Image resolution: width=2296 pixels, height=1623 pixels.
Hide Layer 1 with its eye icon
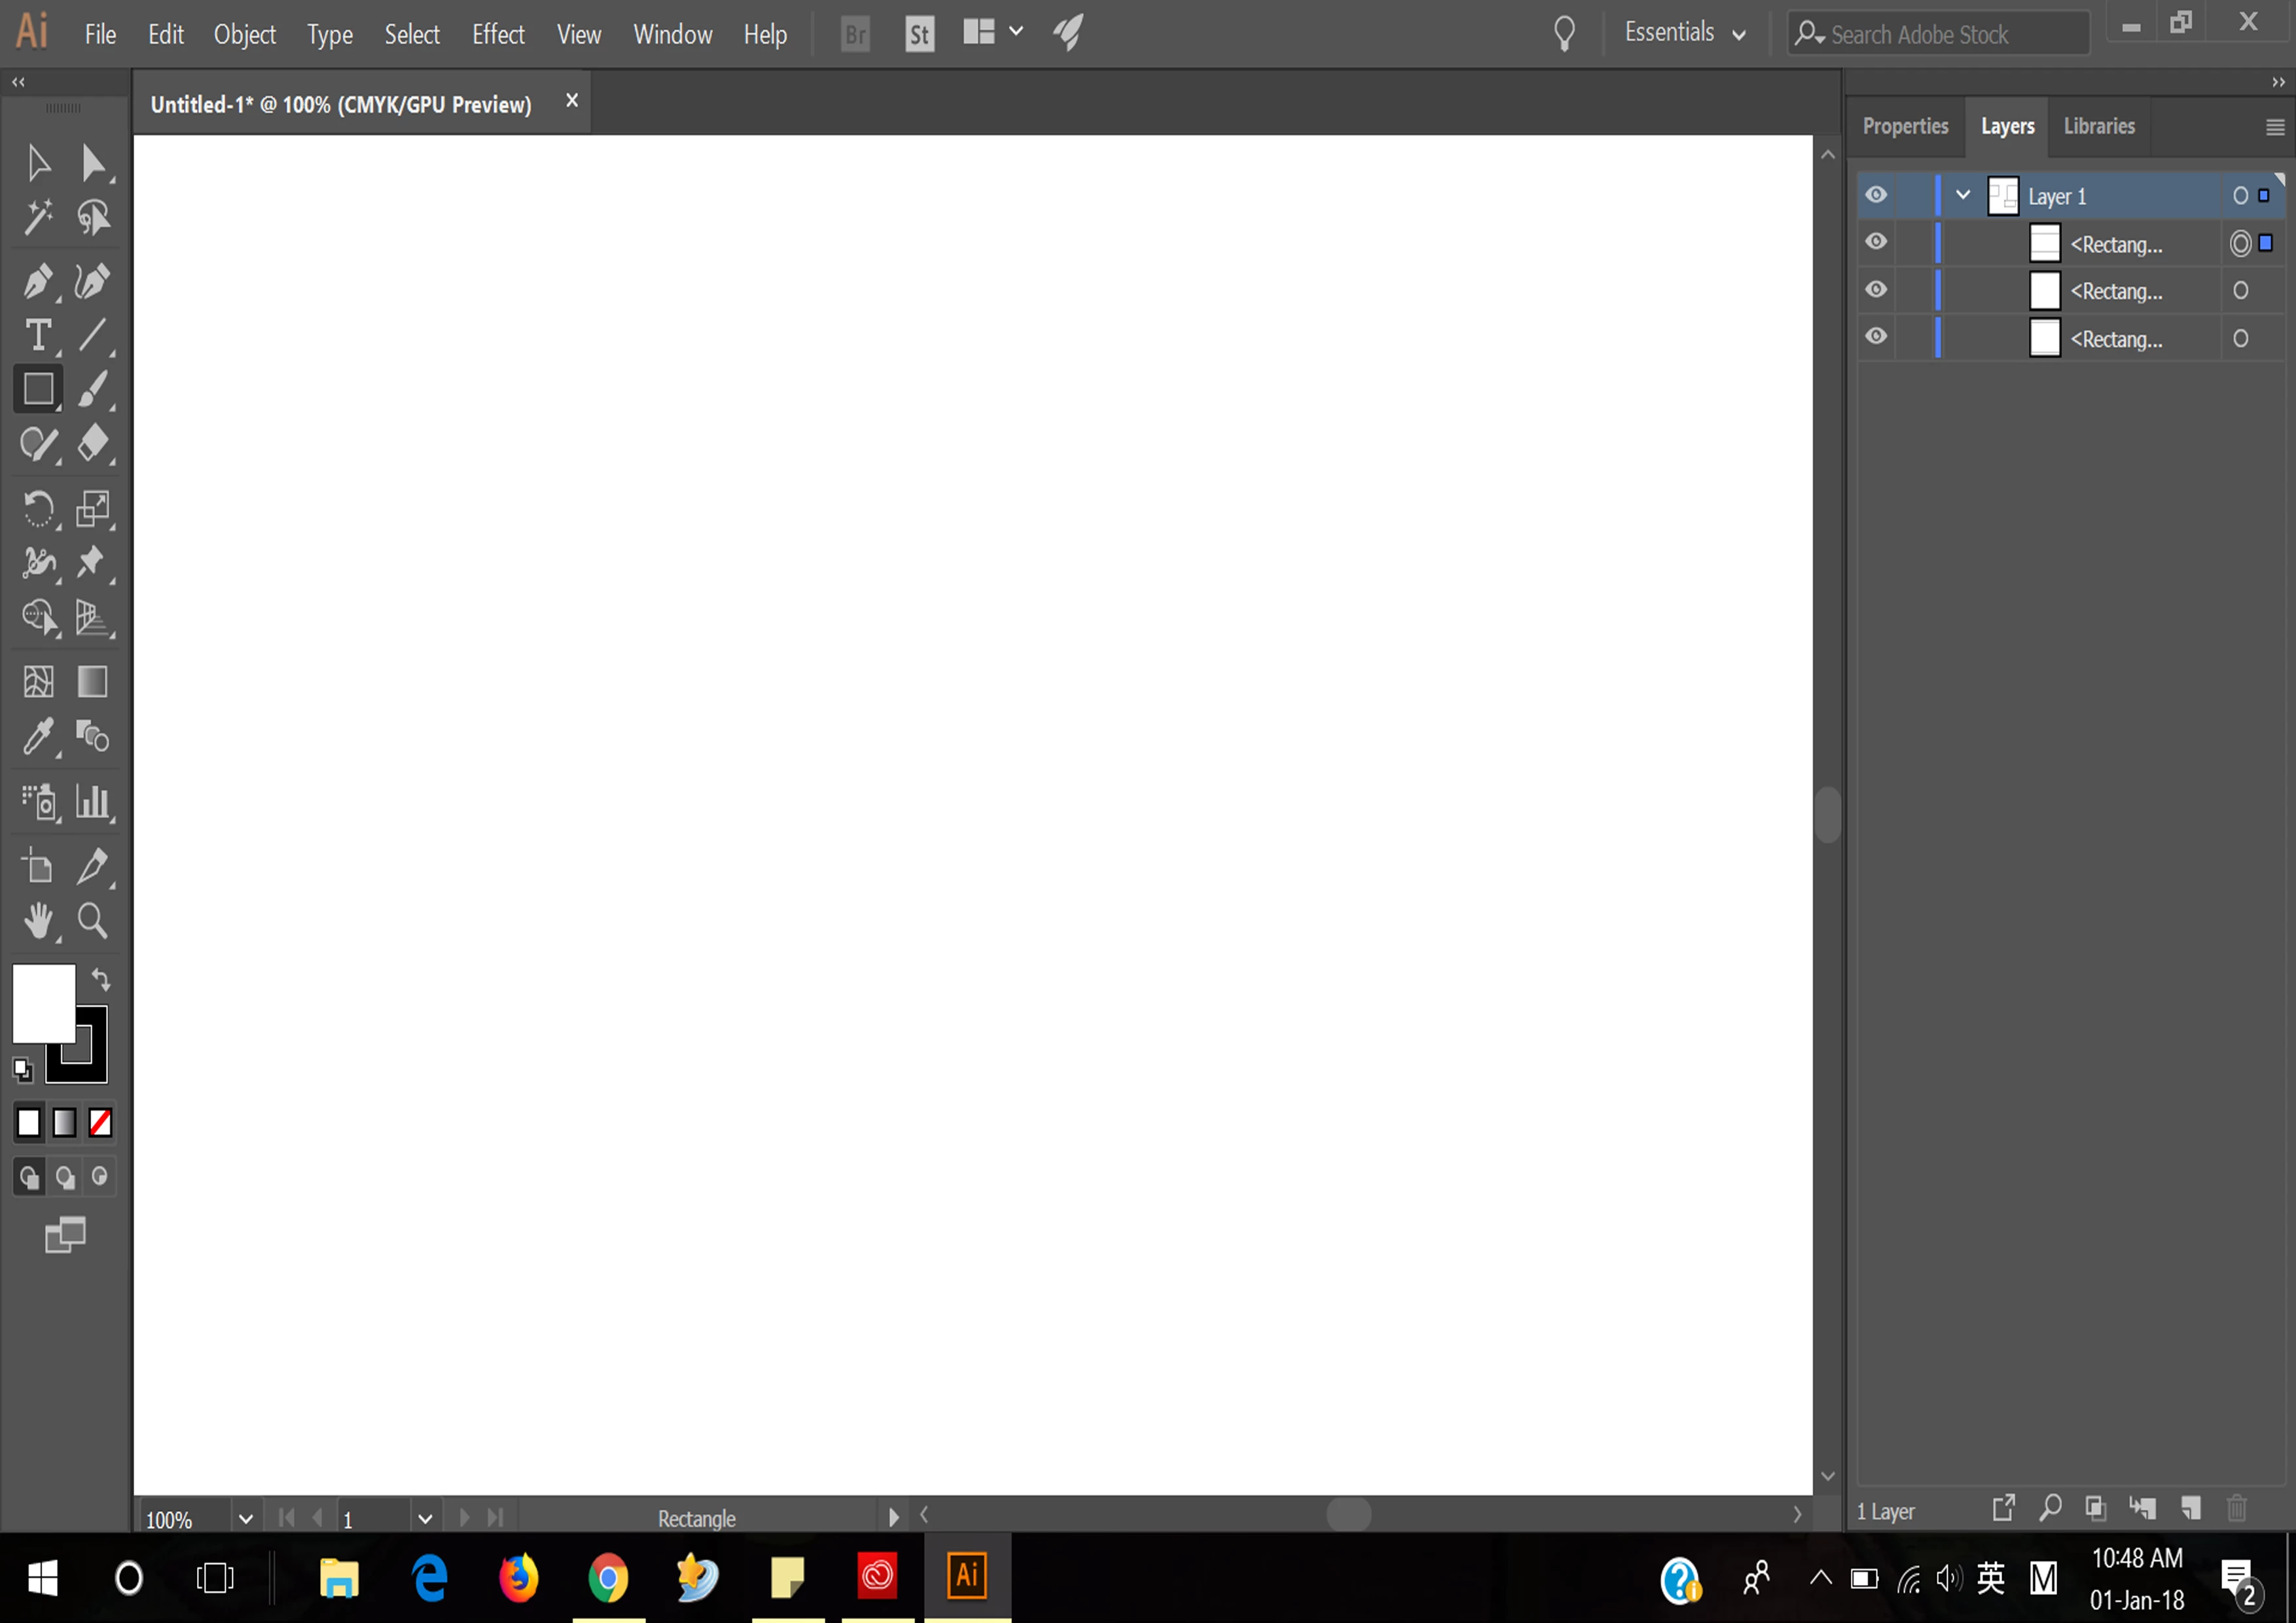click(x=1876, y=195)
